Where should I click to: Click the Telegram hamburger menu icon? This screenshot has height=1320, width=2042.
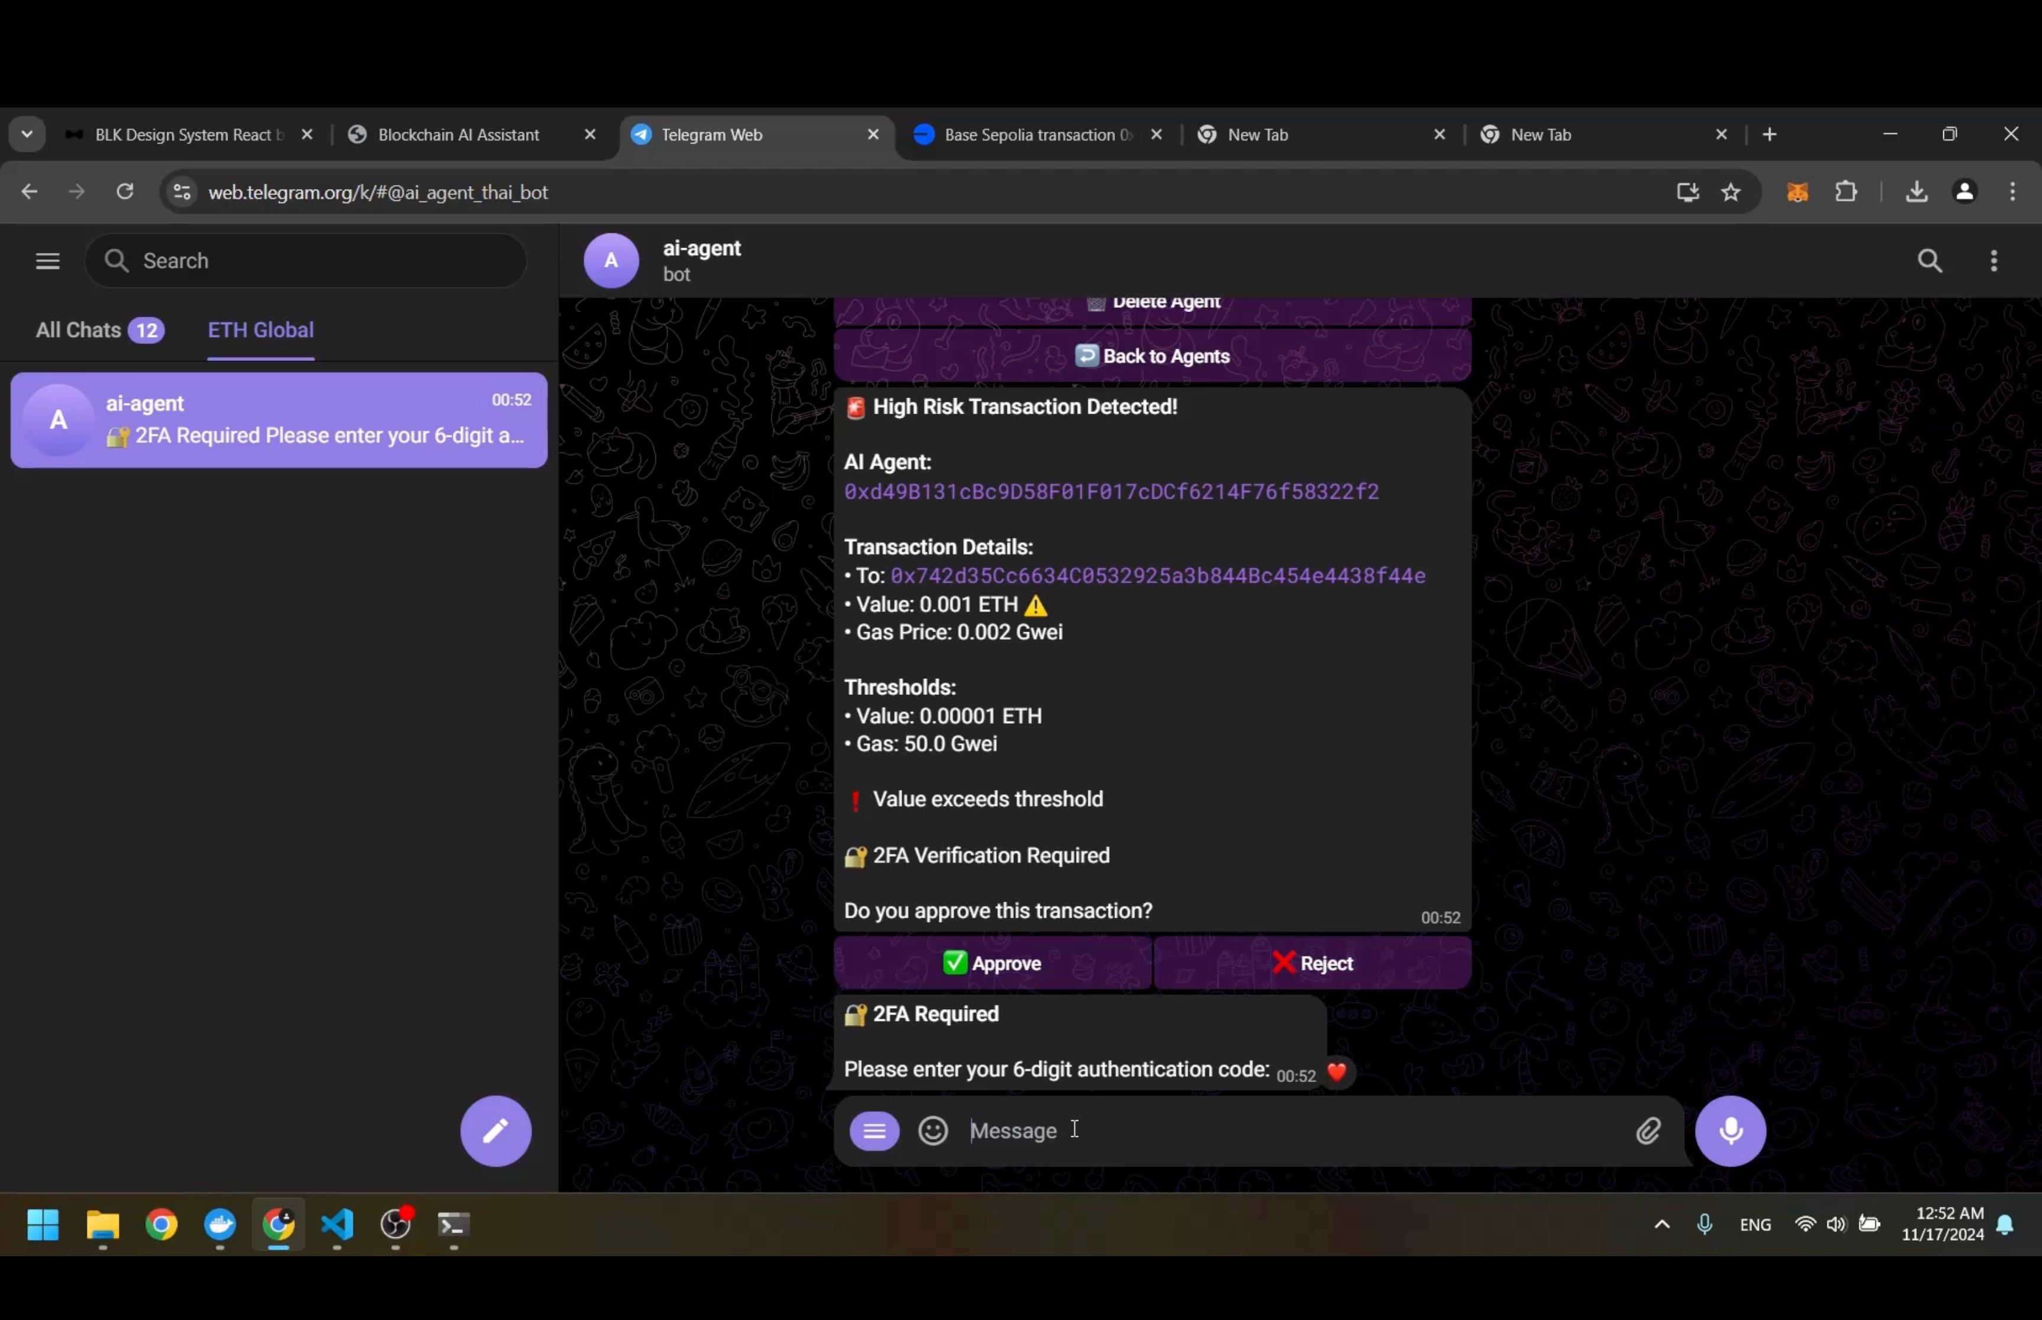[x=48, y=261]
